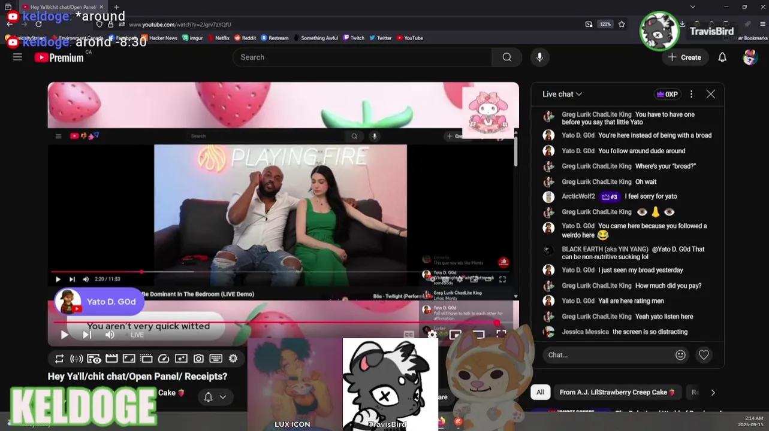Click the picture-in-picture icon in address bar
The image size is (769, 431).
[x=589, y=25]
